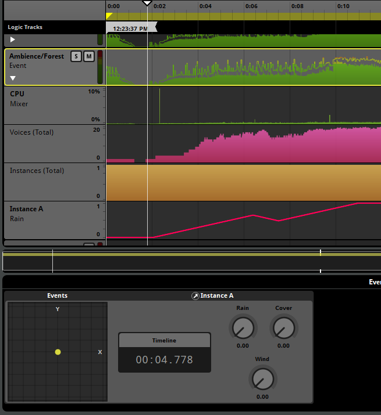The height and width of the screenshot is (415, 381).
Task: Select the Instance A Rain track header
Action: click(47, 220)
